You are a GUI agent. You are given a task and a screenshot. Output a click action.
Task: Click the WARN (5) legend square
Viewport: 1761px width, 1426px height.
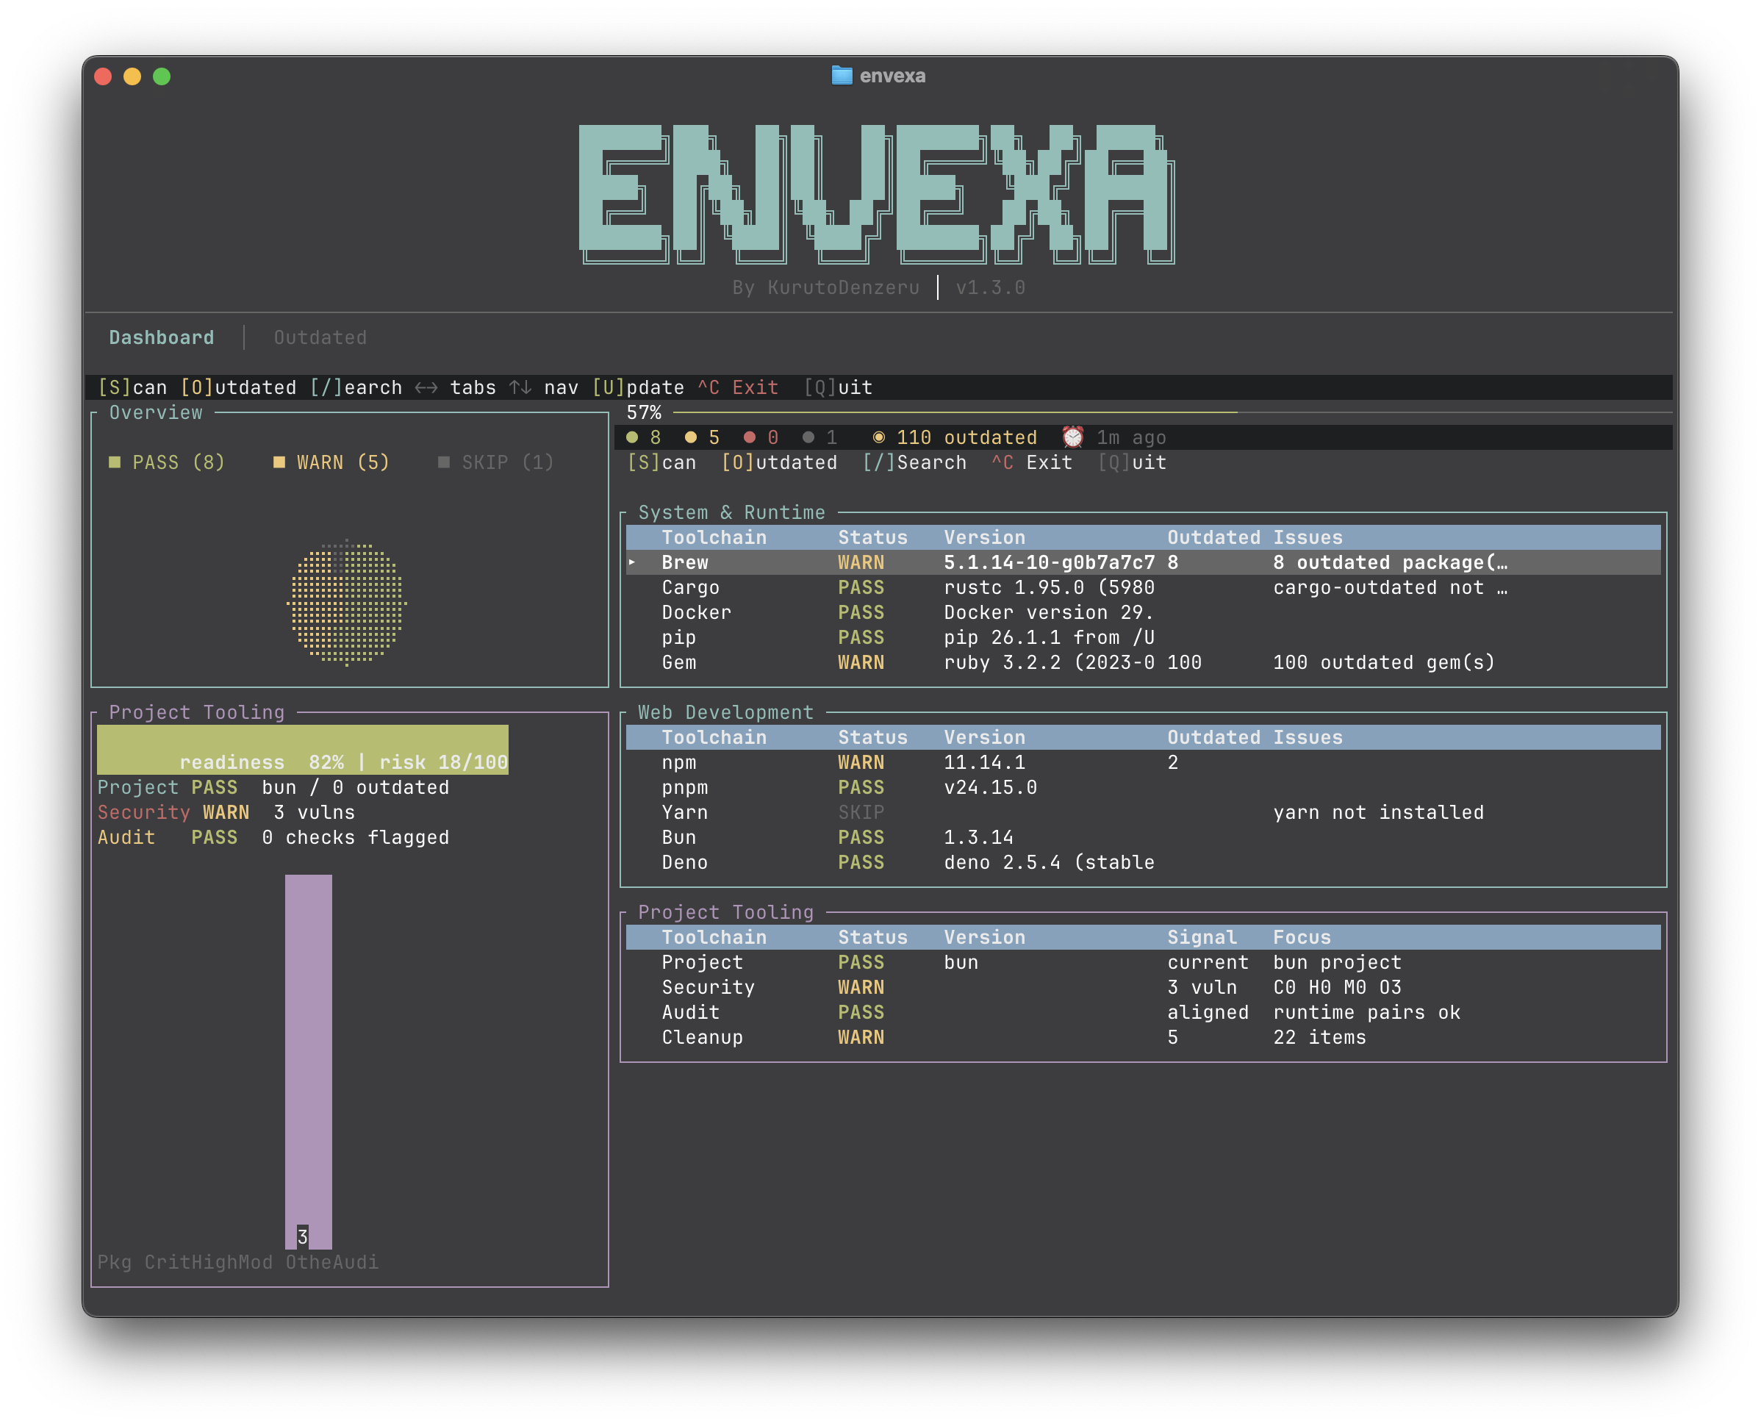[279, 462]
